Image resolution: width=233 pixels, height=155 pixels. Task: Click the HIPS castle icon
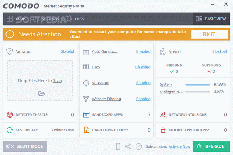click(x=86, y=67)
